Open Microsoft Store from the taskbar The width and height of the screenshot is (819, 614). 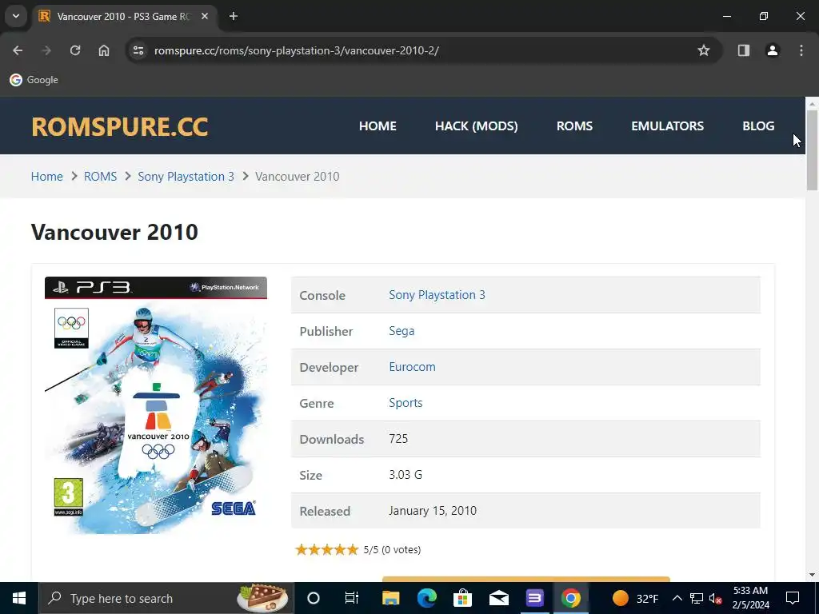point(463,598)
